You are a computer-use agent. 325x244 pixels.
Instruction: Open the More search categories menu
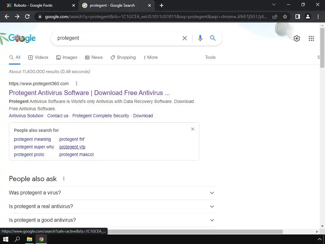[151, 58]
